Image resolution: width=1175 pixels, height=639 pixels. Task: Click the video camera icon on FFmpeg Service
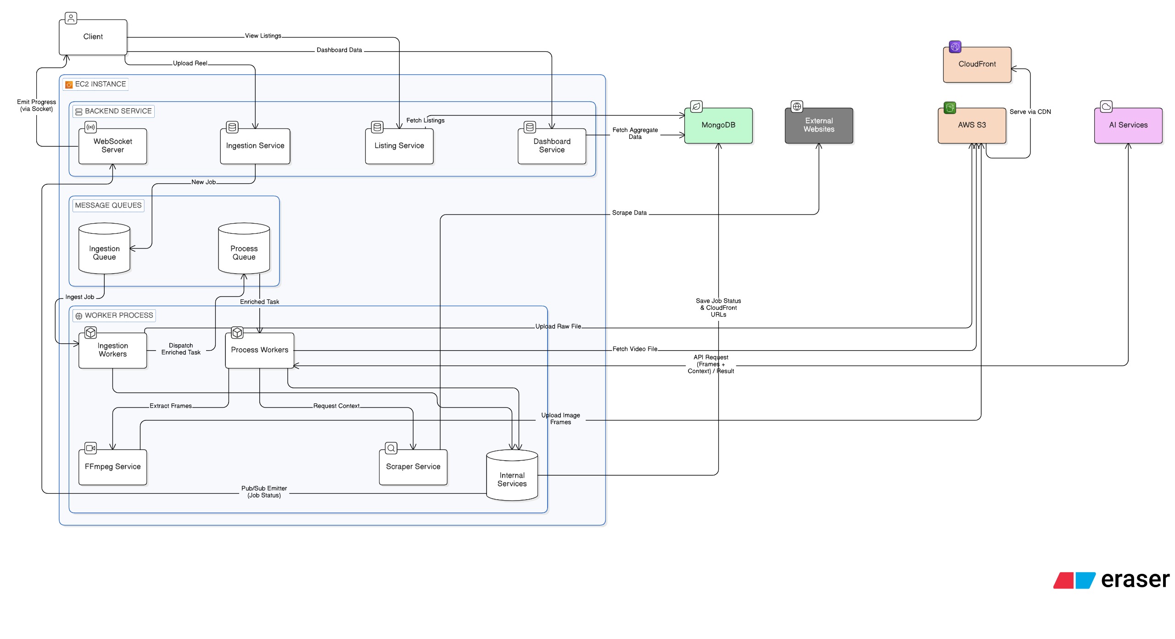point(90,448)
